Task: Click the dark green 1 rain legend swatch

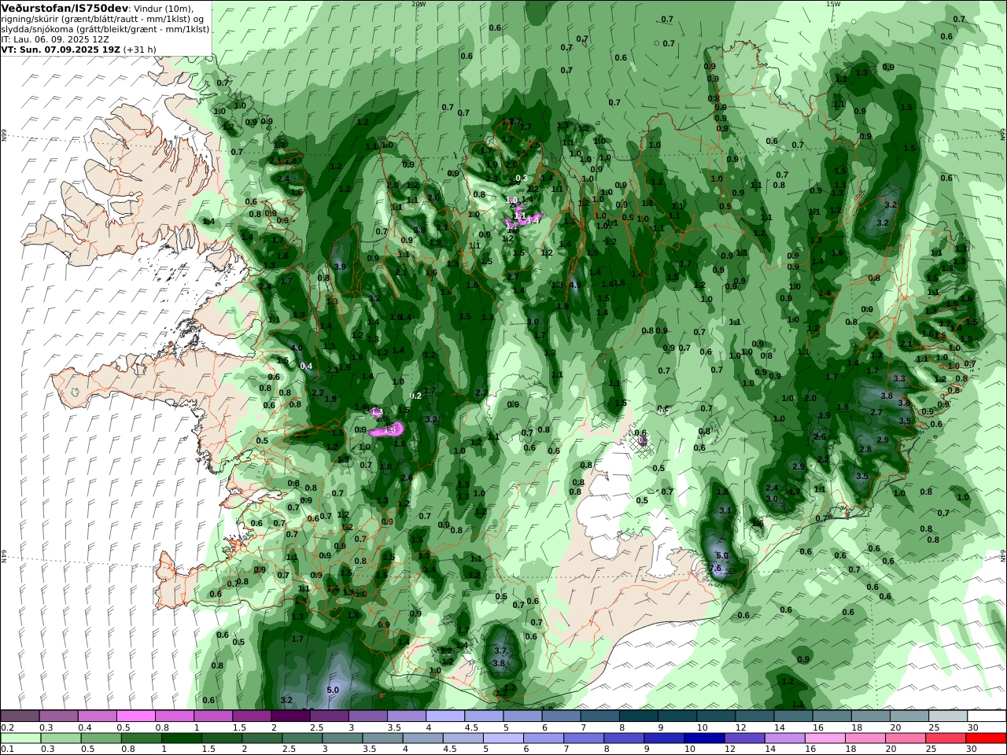Action: [181, 738]
